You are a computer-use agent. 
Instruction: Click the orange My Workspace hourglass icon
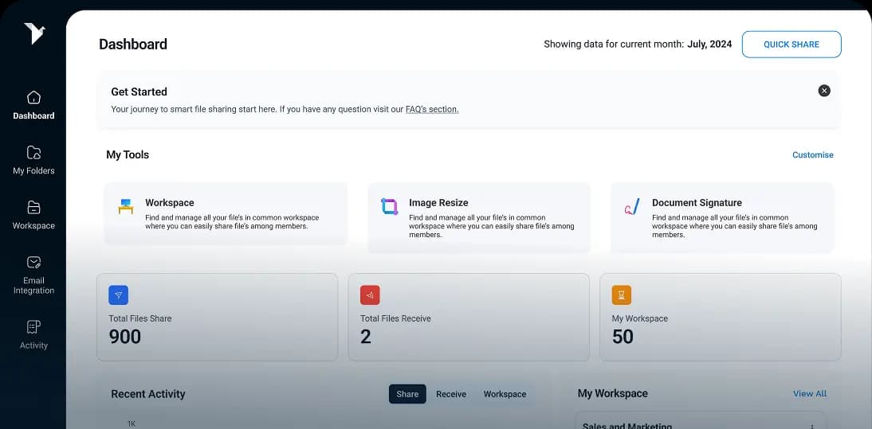point(622,295)
